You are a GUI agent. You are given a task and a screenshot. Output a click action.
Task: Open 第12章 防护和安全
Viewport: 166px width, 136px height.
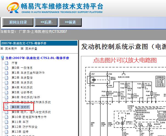[x=25, y=127]
